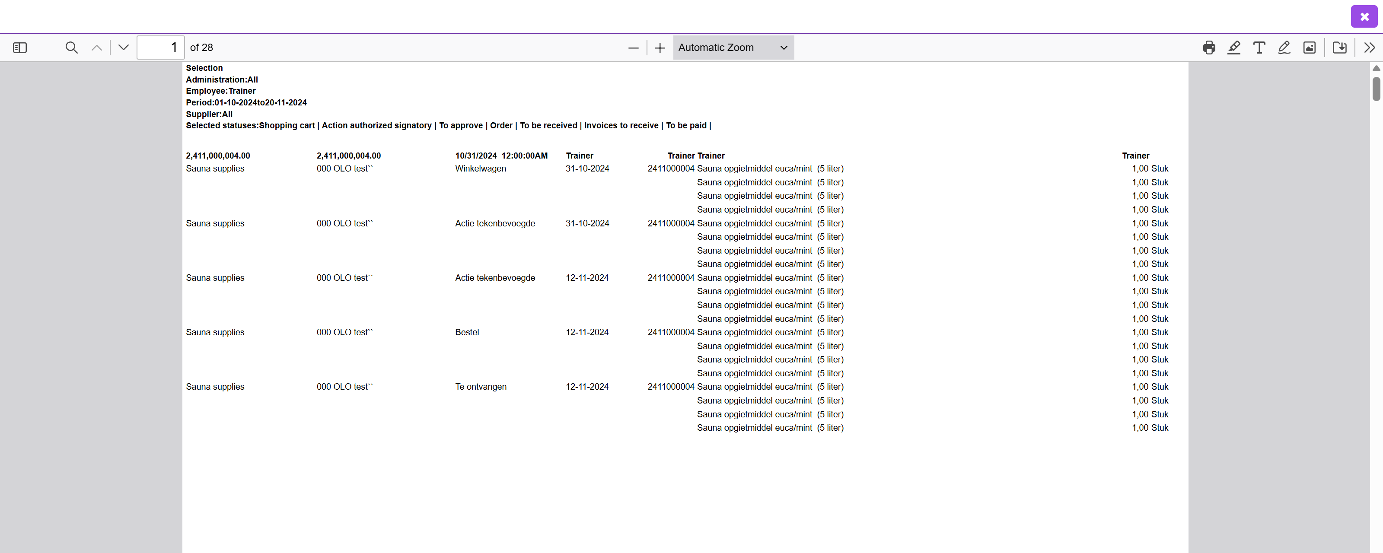1383x553 pixels.
Task: Click the 'Selected statuses' line
Action: pyautogui.click(x=448, y=126)
